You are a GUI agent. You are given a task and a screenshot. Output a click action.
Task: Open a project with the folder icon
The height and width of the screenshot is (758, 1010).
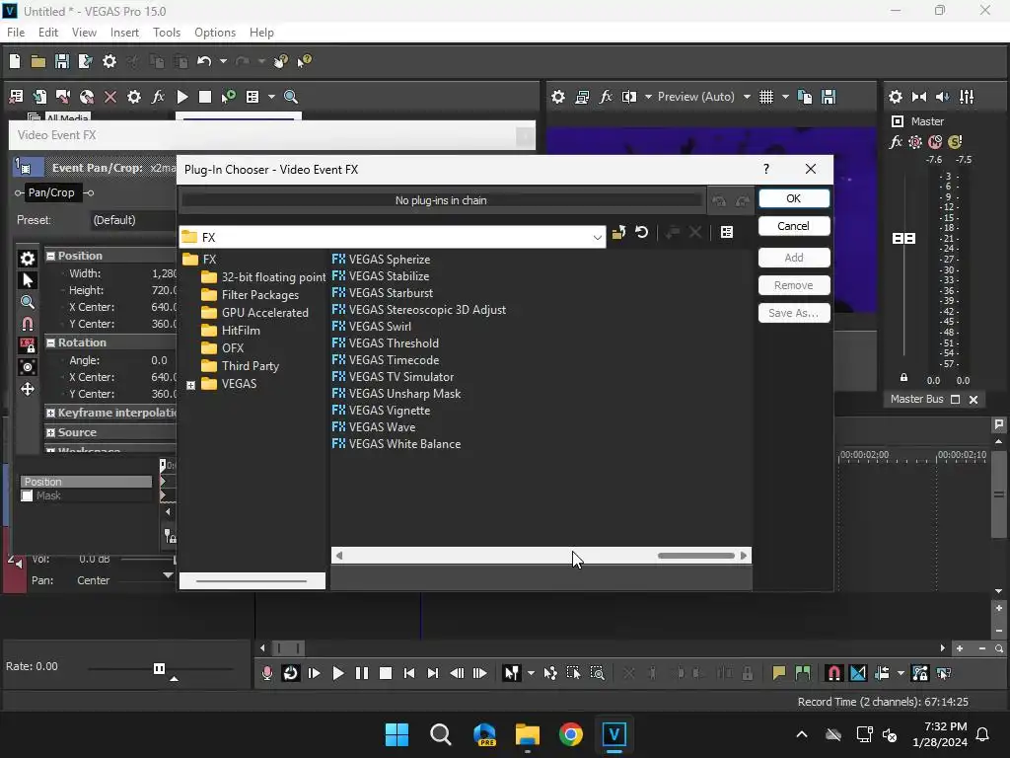click(38, 61)
